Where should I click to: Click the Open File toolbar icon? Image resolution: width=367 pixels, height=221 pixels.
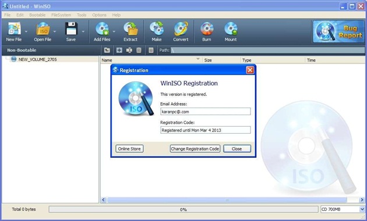[43, 29]
